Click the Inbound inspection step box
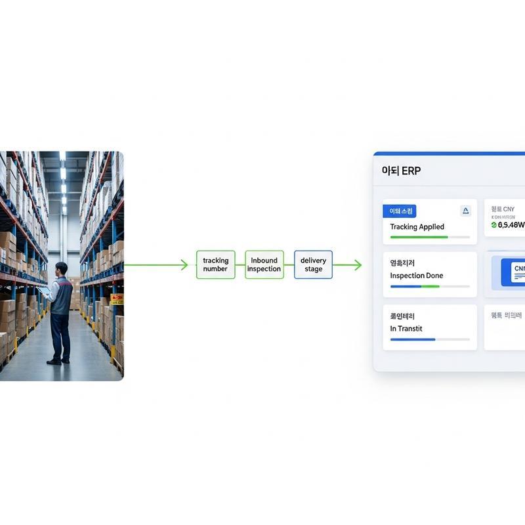The height and width of the screenshot is (525, 525). [x=264, y=264]
